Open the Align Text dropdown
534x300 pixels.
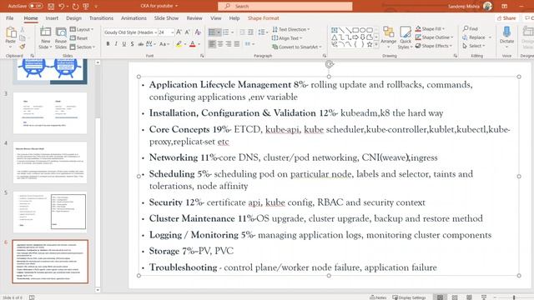[287, 38]
